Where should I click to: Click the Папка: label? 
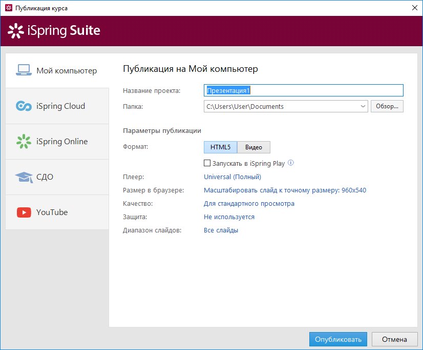[133, 106]
